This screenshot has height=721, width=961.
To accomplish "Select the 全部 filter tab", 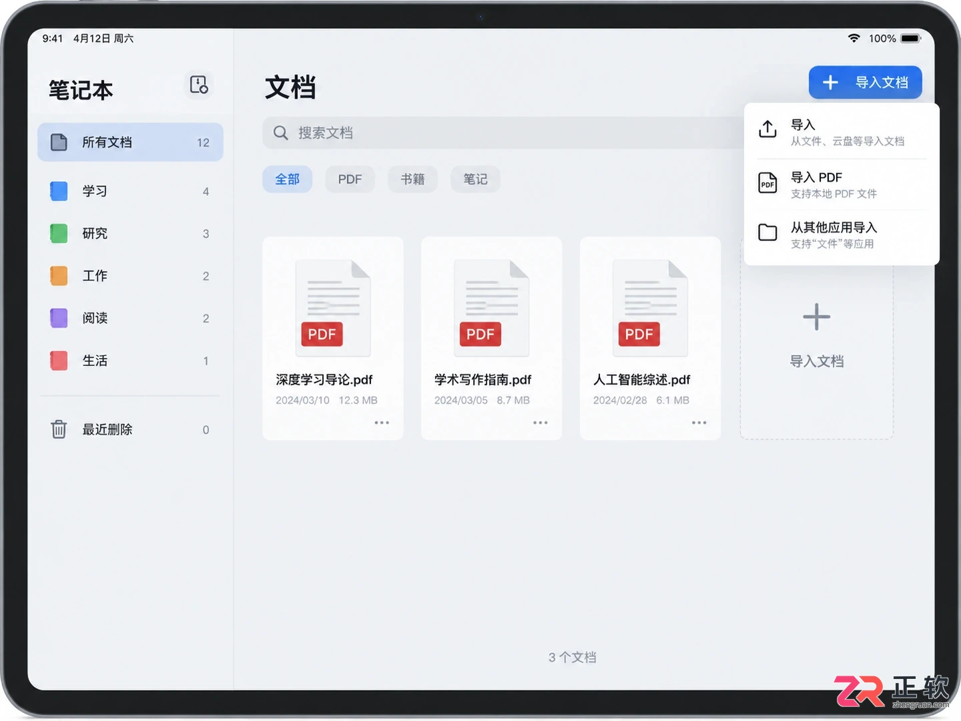I will (x=288, y=180).
